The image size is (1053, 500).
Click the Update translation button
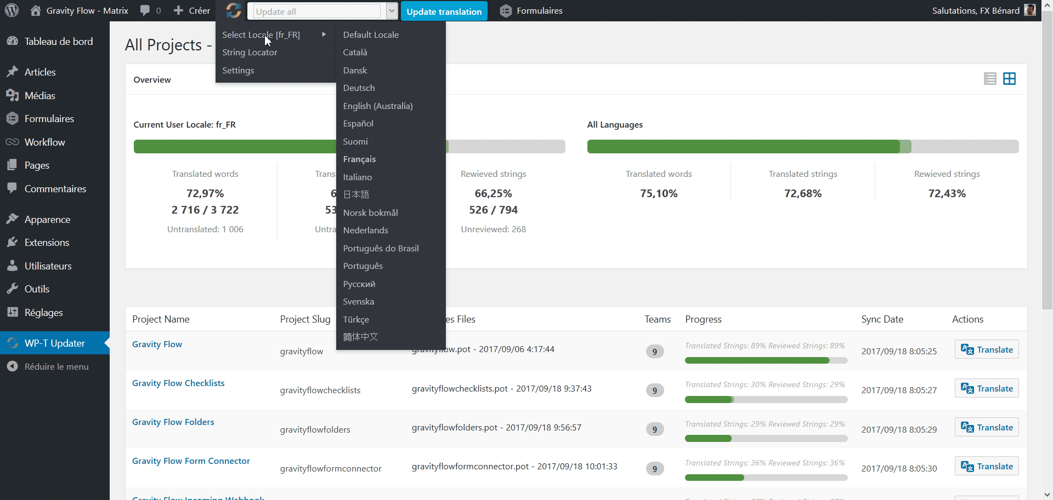[x=444, y=11]
